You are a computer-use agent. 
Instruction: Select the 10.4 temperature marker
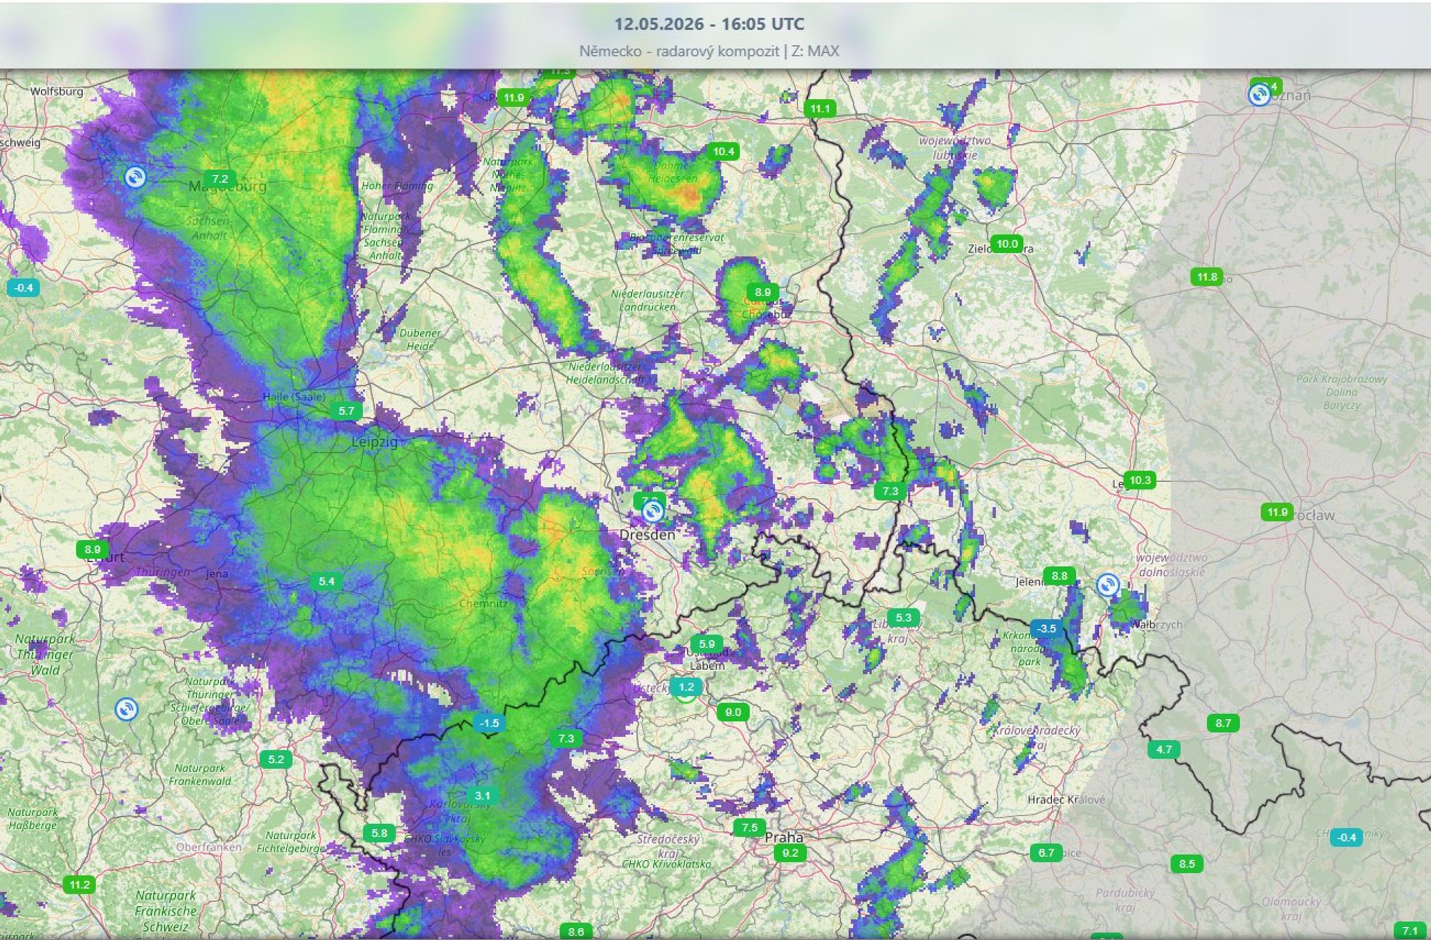point(723,151)
